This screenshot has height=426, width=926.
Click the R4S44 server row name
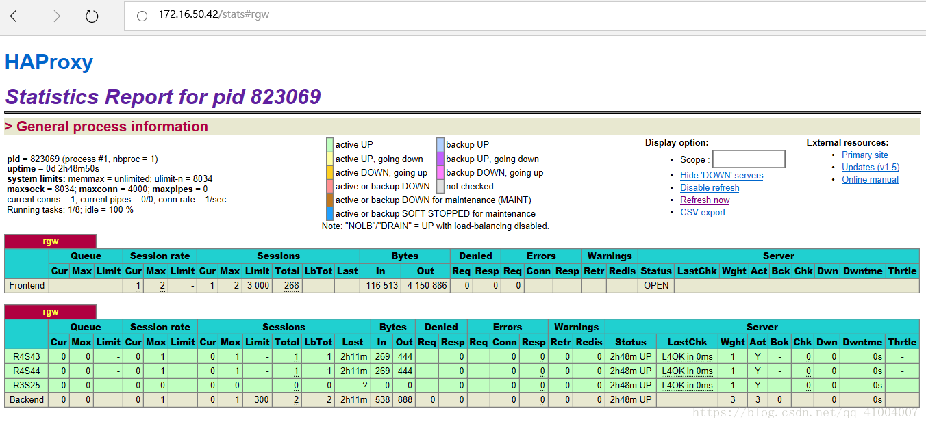pos(27,371)
